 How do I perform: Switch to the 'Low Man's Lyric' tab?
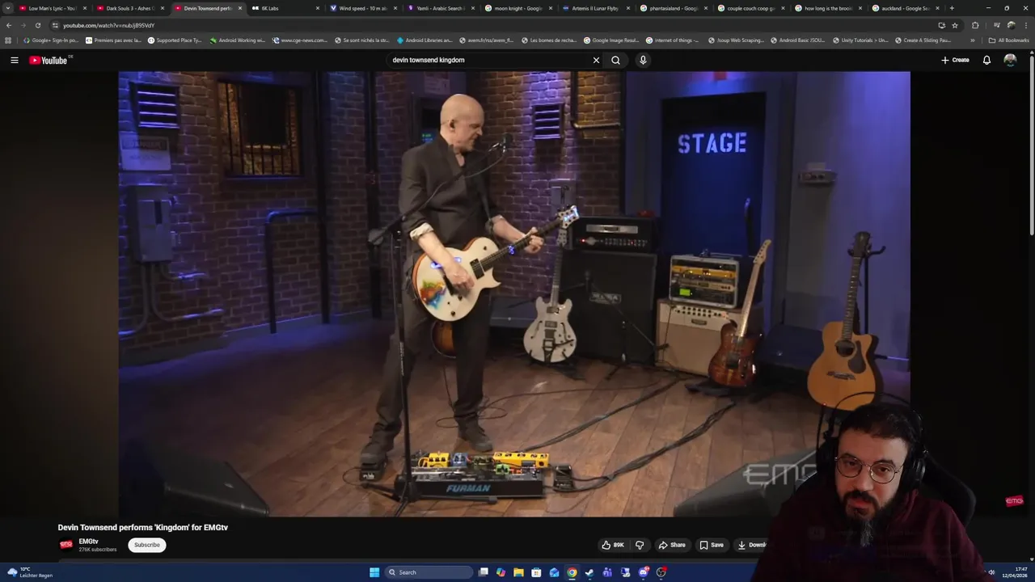click(x=53, y=8)
